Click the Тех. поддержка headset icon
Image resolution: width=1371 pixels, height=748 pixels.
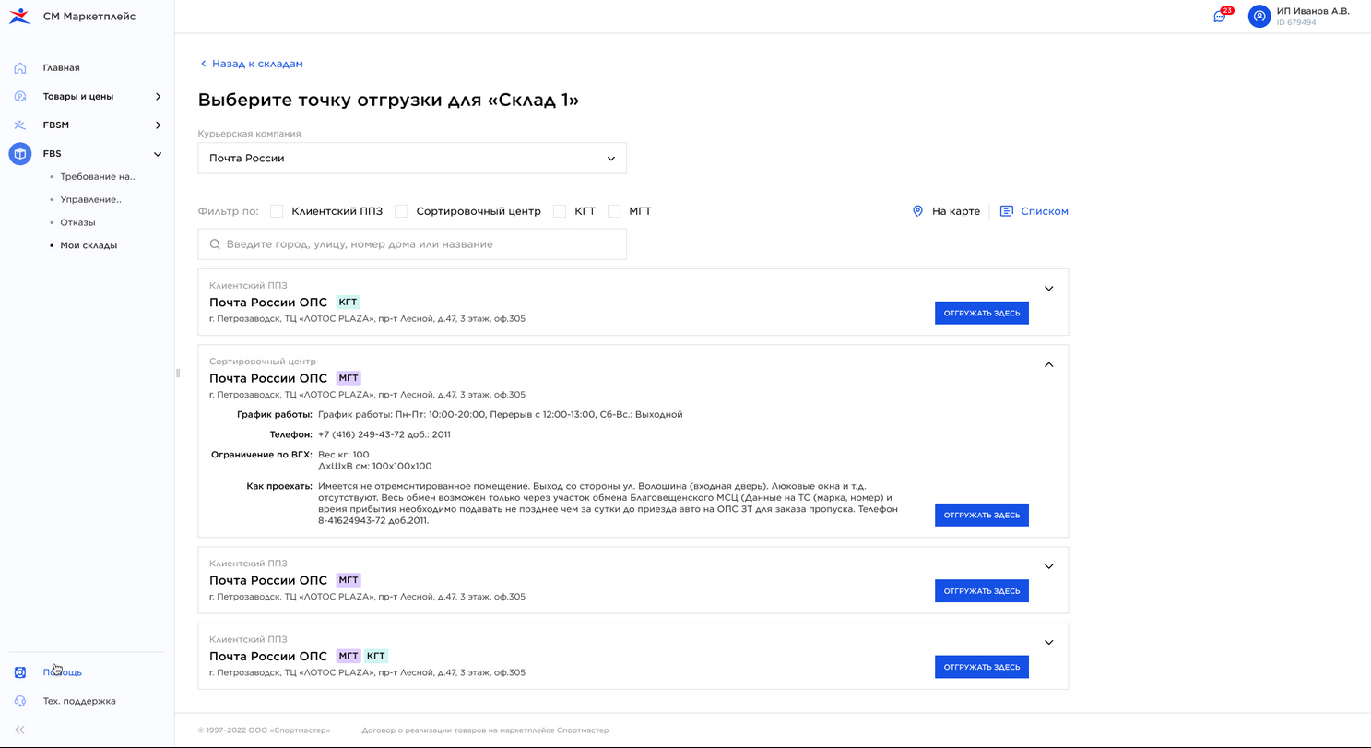(20, 701)
